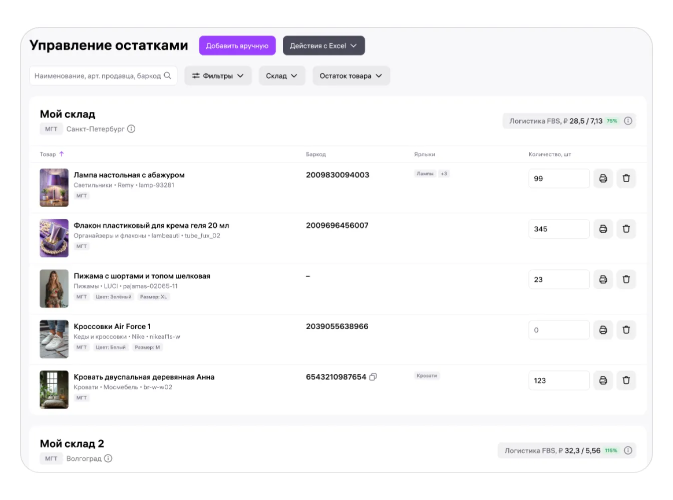Click print icon for Кровать двуспальная row
This screenshot has height=500, width=673.
pyautogui.click(x=603, y=380)
